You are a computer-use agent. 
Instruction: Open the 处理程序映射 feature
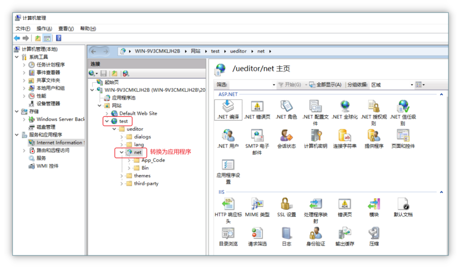(x=316, y=211)
